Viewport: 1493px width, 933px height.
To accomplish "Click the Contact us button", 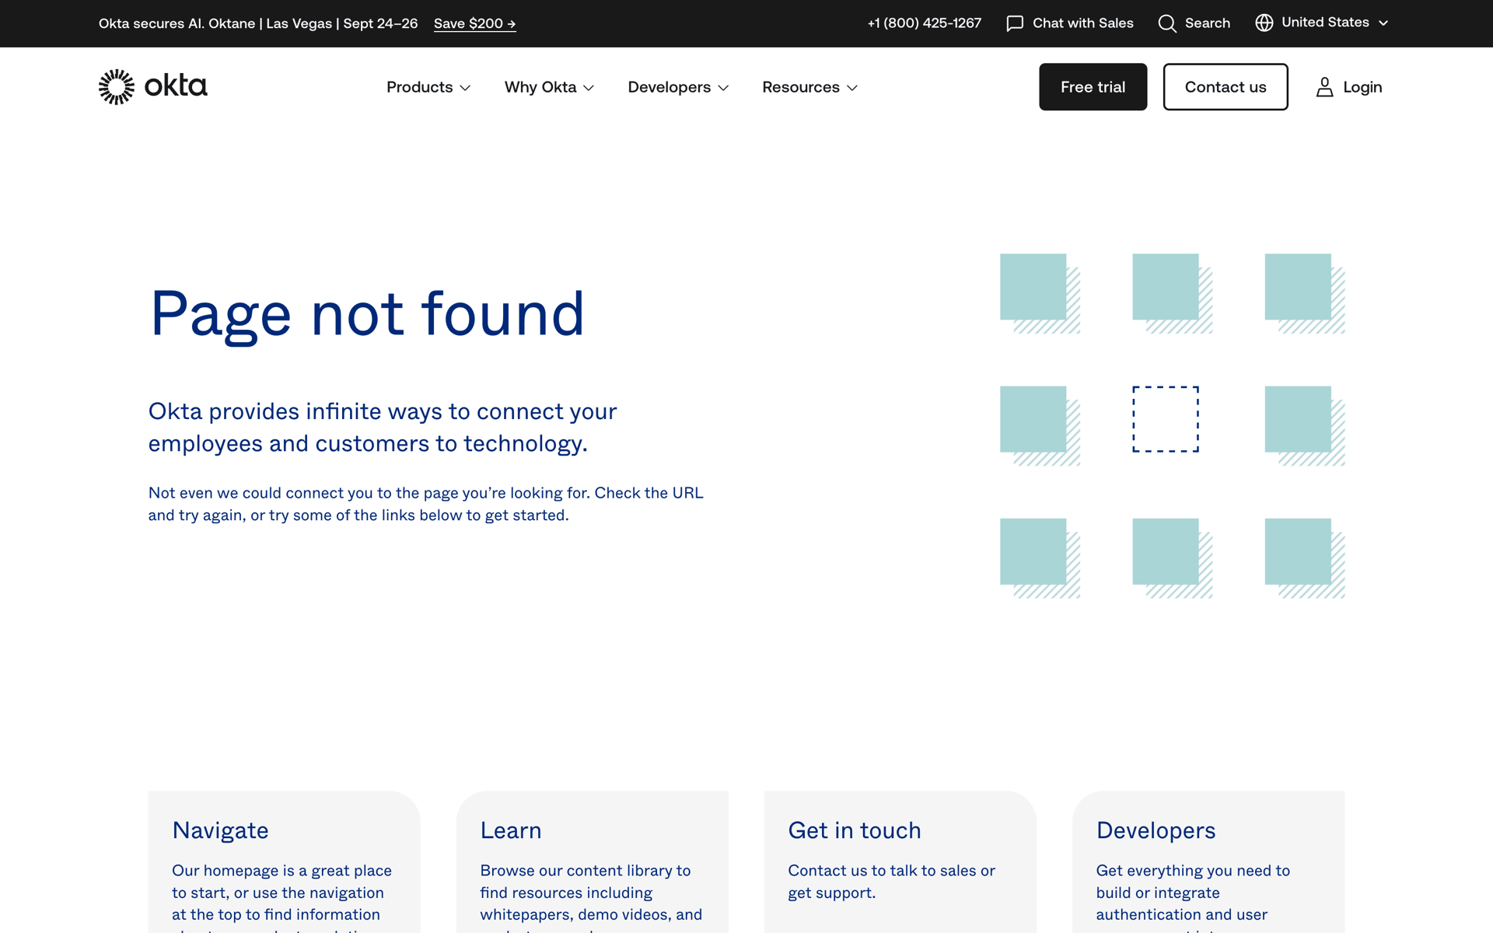I will point(1226,87).
